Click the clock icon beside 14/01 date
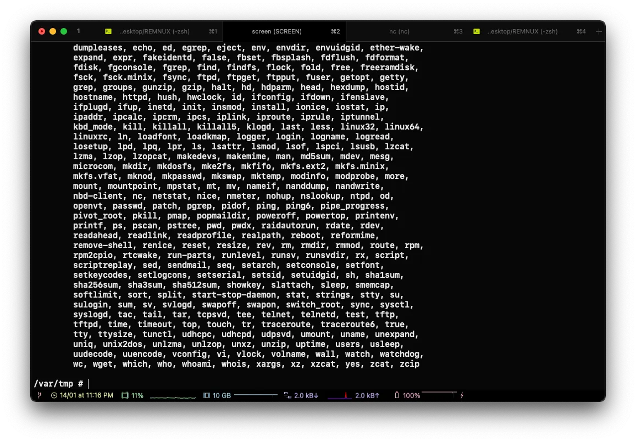The image size is (636, 442). [54, 395]
